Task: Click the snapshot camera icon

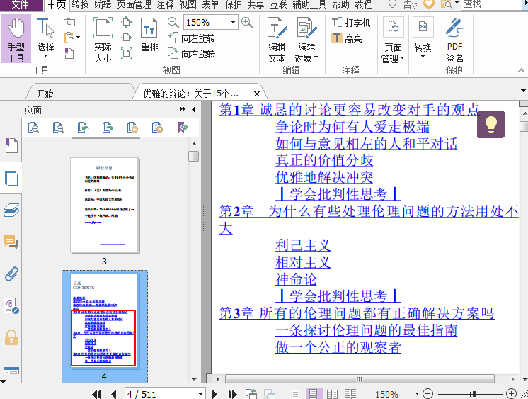Action: click(x=69, y=22)
